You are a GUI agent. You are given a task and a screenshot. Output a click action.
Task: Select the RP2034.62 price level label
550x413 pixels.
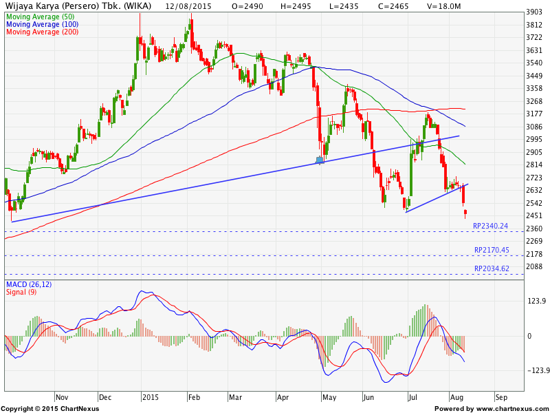click(x=491, y=268)
